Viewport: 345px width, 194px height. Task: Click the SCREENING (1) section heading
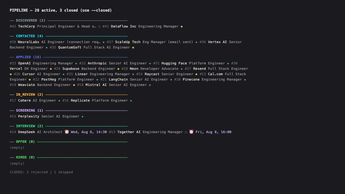click(30, 110)
